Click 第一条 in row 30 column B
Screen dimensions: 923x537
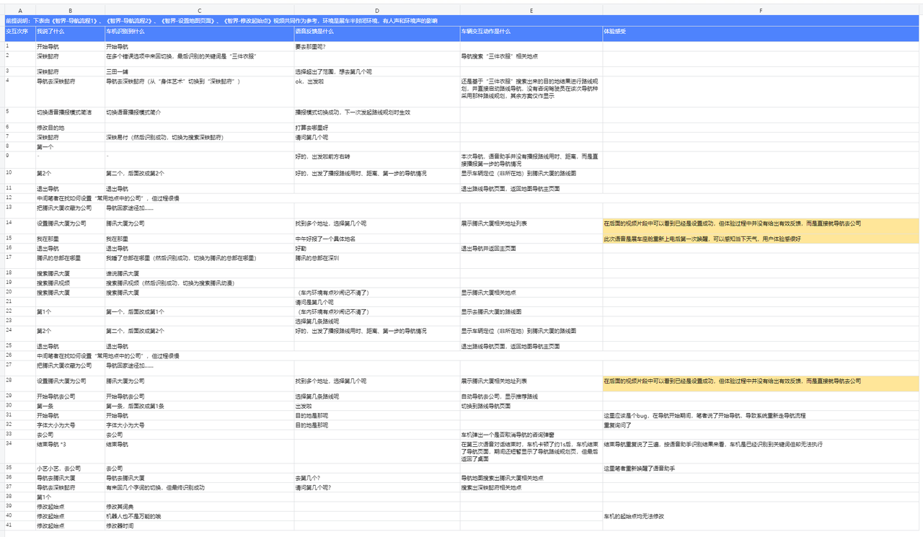click(70, 406)
